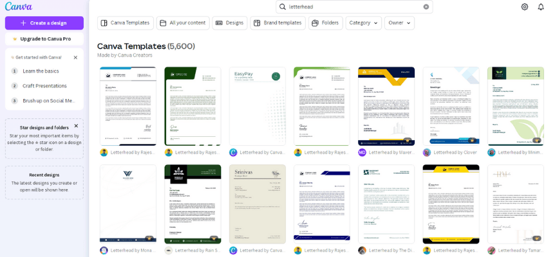Open the green leaf Minimal letterhead thumbnail
The image size is (546, 257).
coord(516,106)
